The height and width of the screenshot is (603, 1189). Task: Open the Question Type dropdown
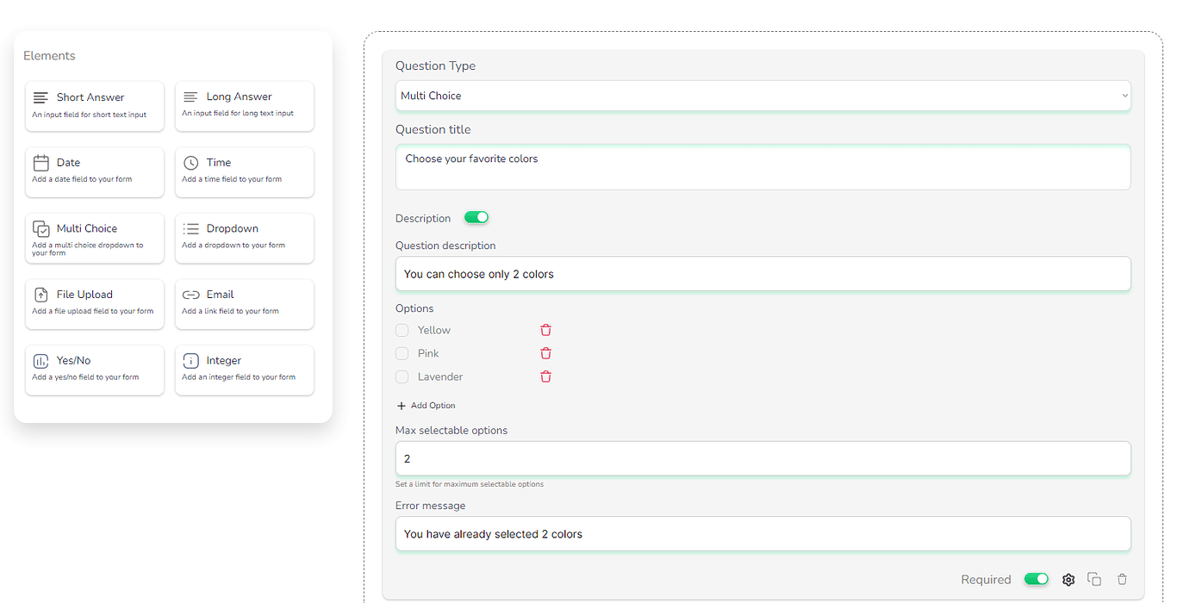(x=763, y=96)
